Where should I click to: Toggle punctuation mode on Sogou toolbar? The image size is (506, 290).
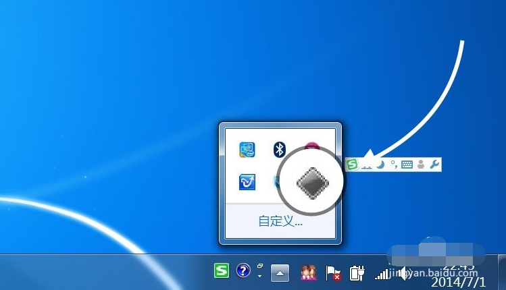tap(393, 164)
